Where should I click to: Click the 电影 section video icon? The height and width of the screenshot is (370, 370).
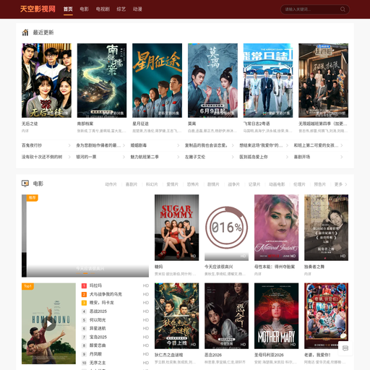coord(25,184)
